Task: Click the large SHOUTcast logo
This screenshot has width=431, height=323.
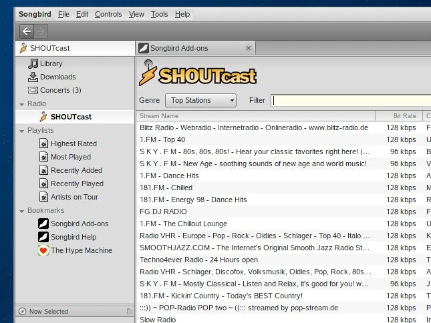Action: tap(198, 73)
